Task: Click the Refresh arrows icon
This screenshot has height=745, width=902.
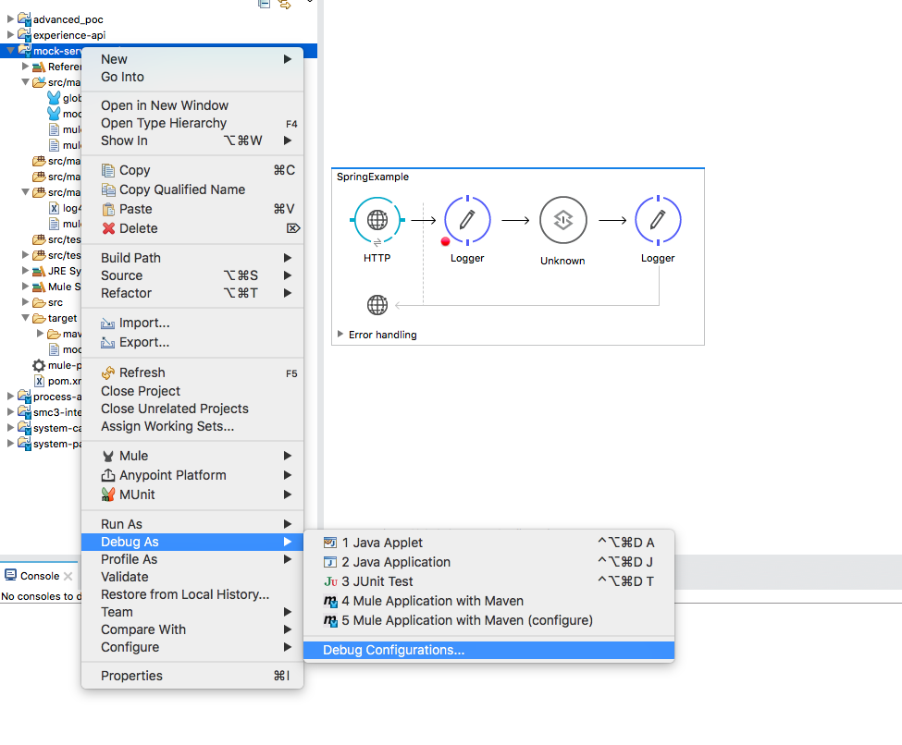Action: coord(108,372)
